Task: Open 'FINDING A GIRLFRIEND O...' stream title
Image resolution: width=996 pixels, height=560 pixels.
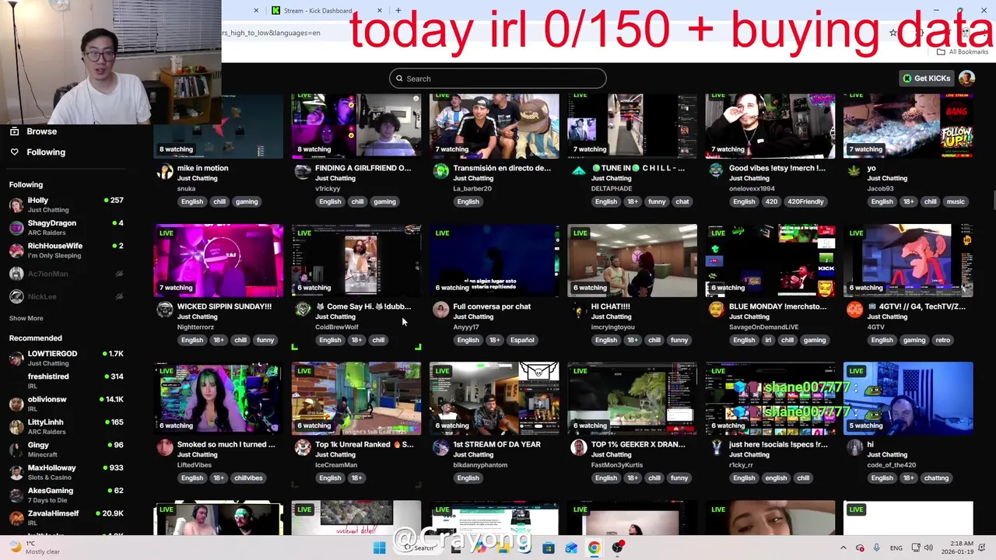Action: (x=363, y=168)
